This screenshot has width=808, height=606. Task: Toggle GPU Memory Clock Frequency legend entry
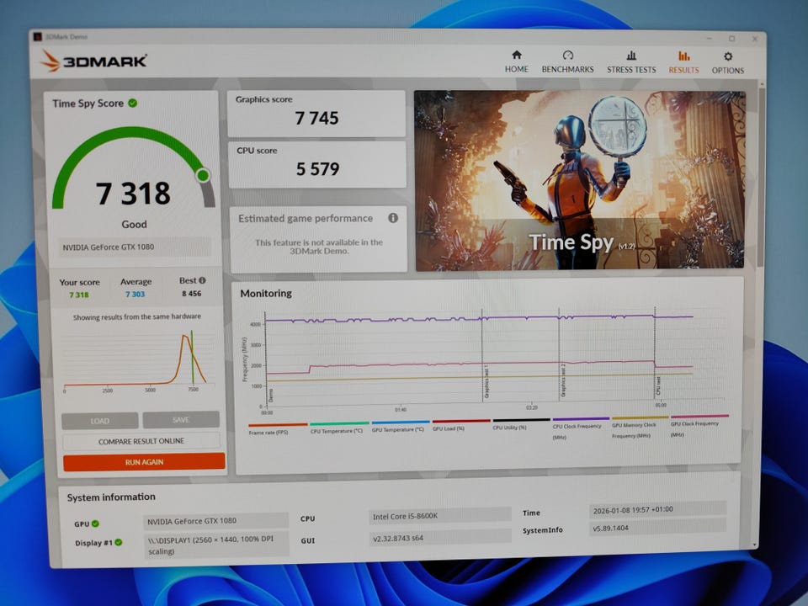coord(640,428)
